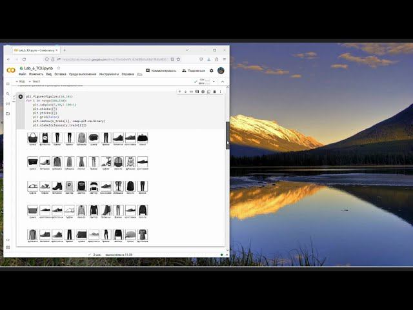
Task: Click the Поделиться button
Action: click(194, 70)
